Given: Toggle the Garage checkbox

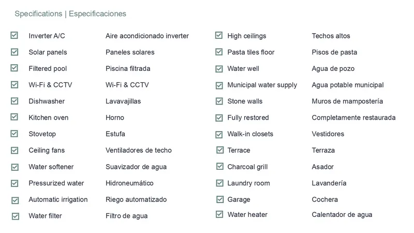Looking at the screenshot, I should pos(220,199).
